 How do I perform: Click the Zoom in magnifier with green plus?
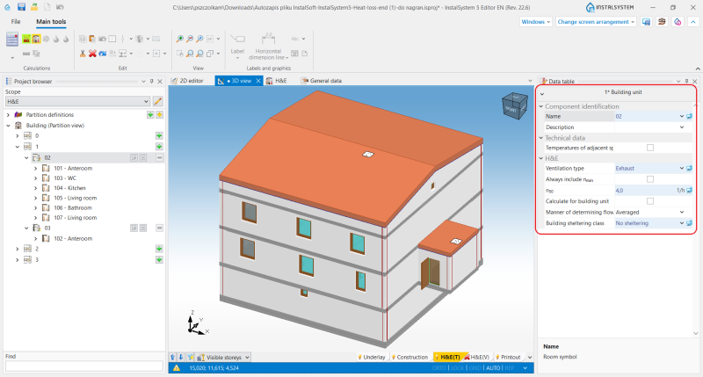(180, 39)
